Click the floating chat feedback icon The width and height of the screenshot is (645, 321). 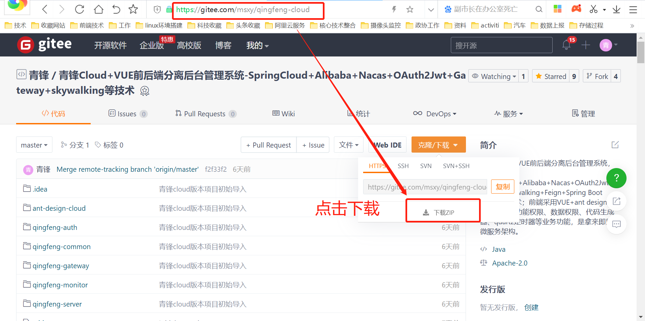(616, 224)
